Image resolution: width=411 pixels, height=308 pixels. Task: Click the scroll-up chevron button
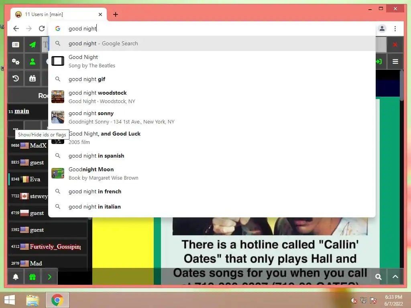395,277
